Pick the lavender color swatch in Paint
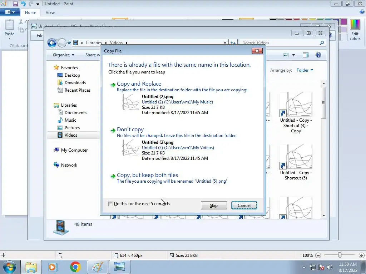This screenshot has width=366, height=274. (343, 30)
